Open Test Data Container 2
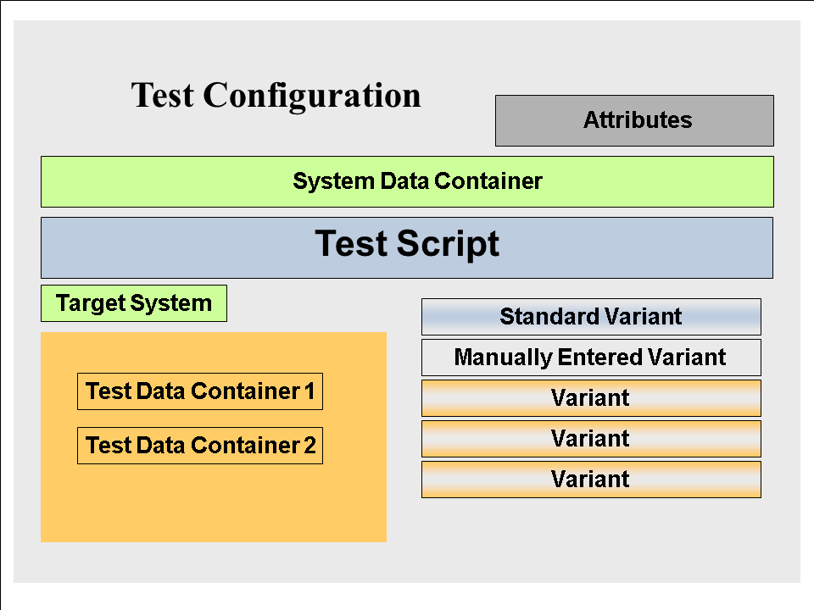Image resolution: width=814 pixels, height=610 pixels. 200,446
